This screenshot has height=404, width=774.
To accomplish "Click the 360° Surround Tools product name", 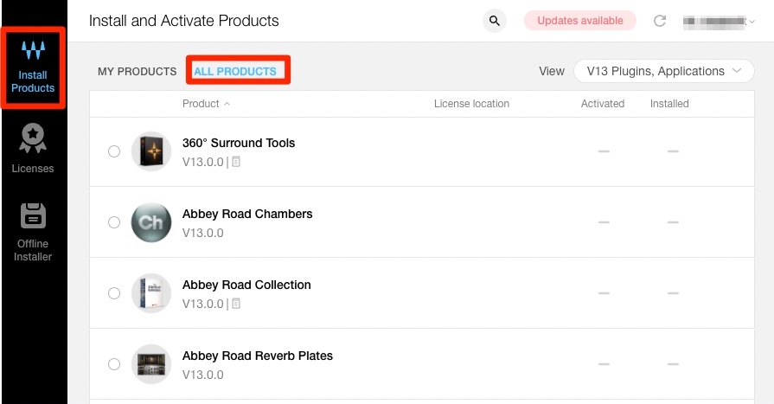I will point(239,143).
